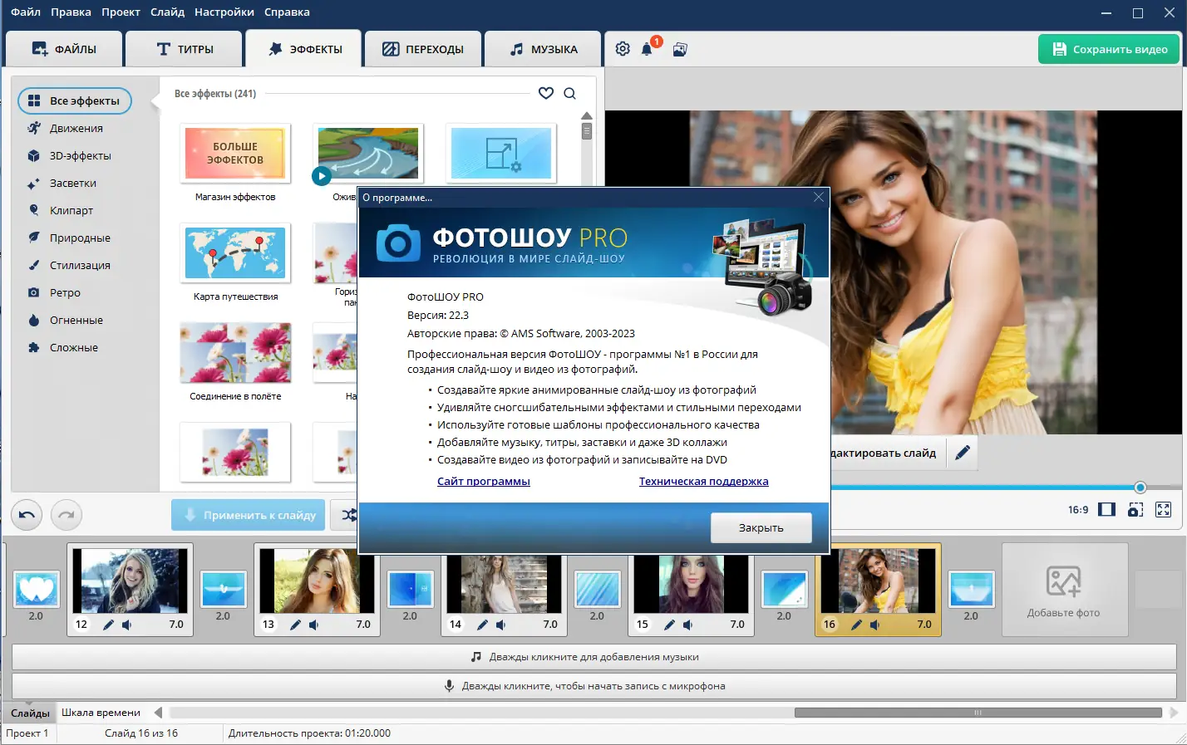Click the sound icon on slide 12
Image resolution: width=1187 pixels, height=745 pixels.
(x=126, y=625)
